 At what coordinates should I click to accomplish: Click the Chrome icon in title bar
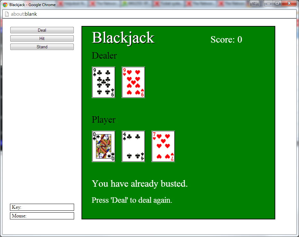pos(5,5)
